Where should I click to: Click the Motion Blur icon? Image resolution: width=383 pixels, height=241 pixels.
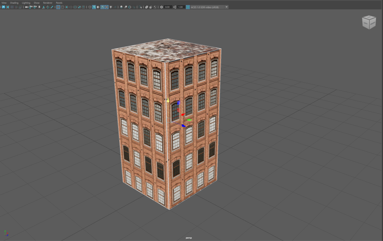[x=126, y=7]
